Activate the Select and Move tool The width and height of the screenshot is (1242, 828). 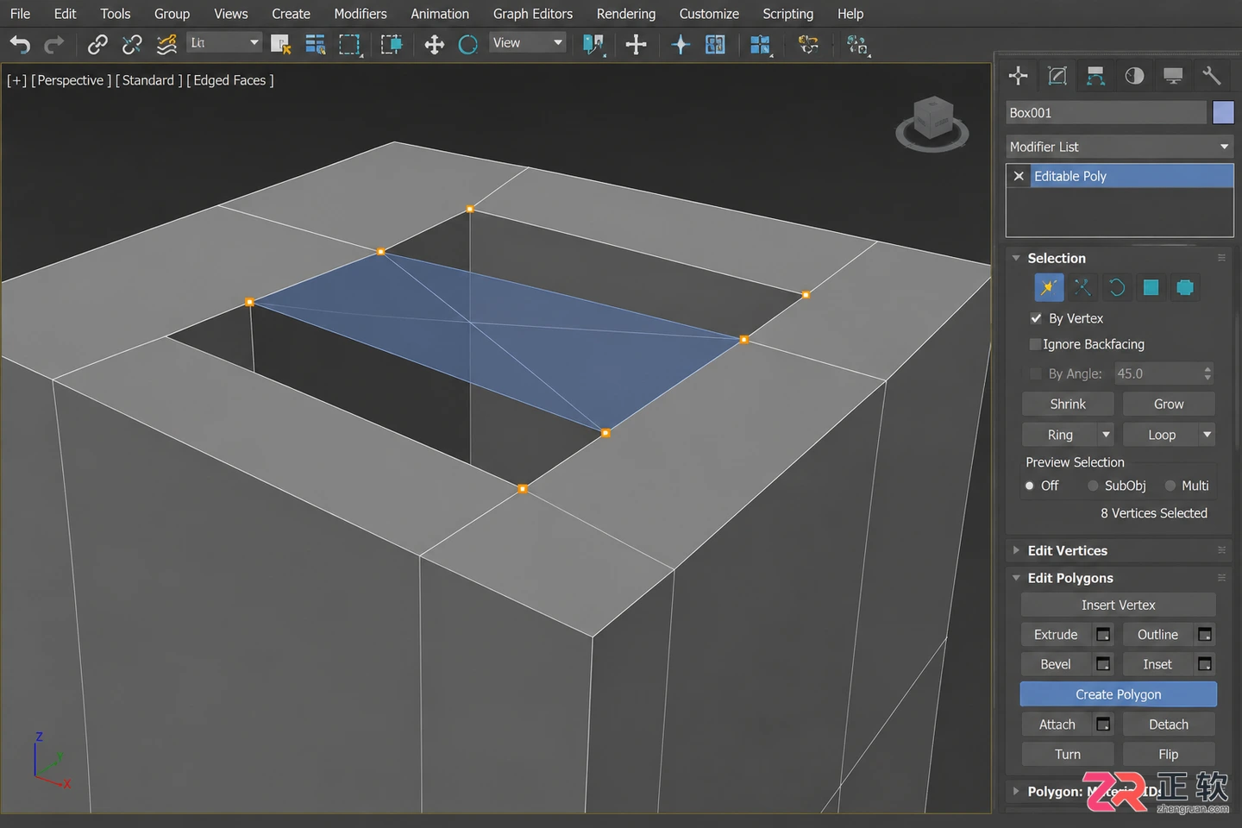[x=434, y=44]
